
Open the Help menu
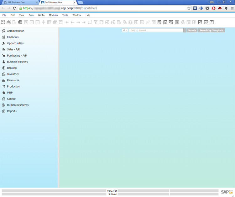pos(88,15)
